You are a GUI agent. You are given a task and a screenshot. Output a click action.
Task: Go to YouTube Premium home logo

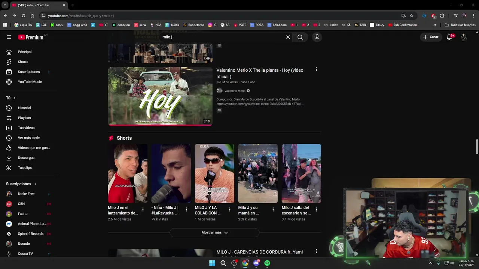[x=31, y=37]
